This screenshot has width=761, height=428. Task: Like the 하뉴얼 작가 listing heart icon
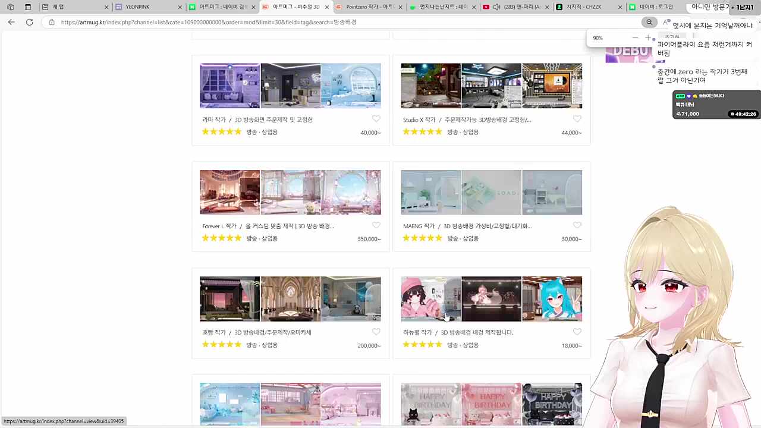coord(577,332)
